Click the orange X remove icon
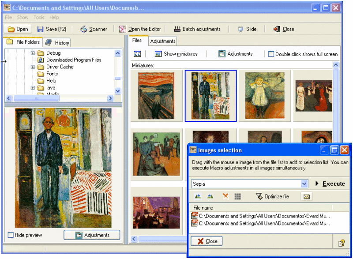Viewport: 353px width, 259px height. (225, 196)
